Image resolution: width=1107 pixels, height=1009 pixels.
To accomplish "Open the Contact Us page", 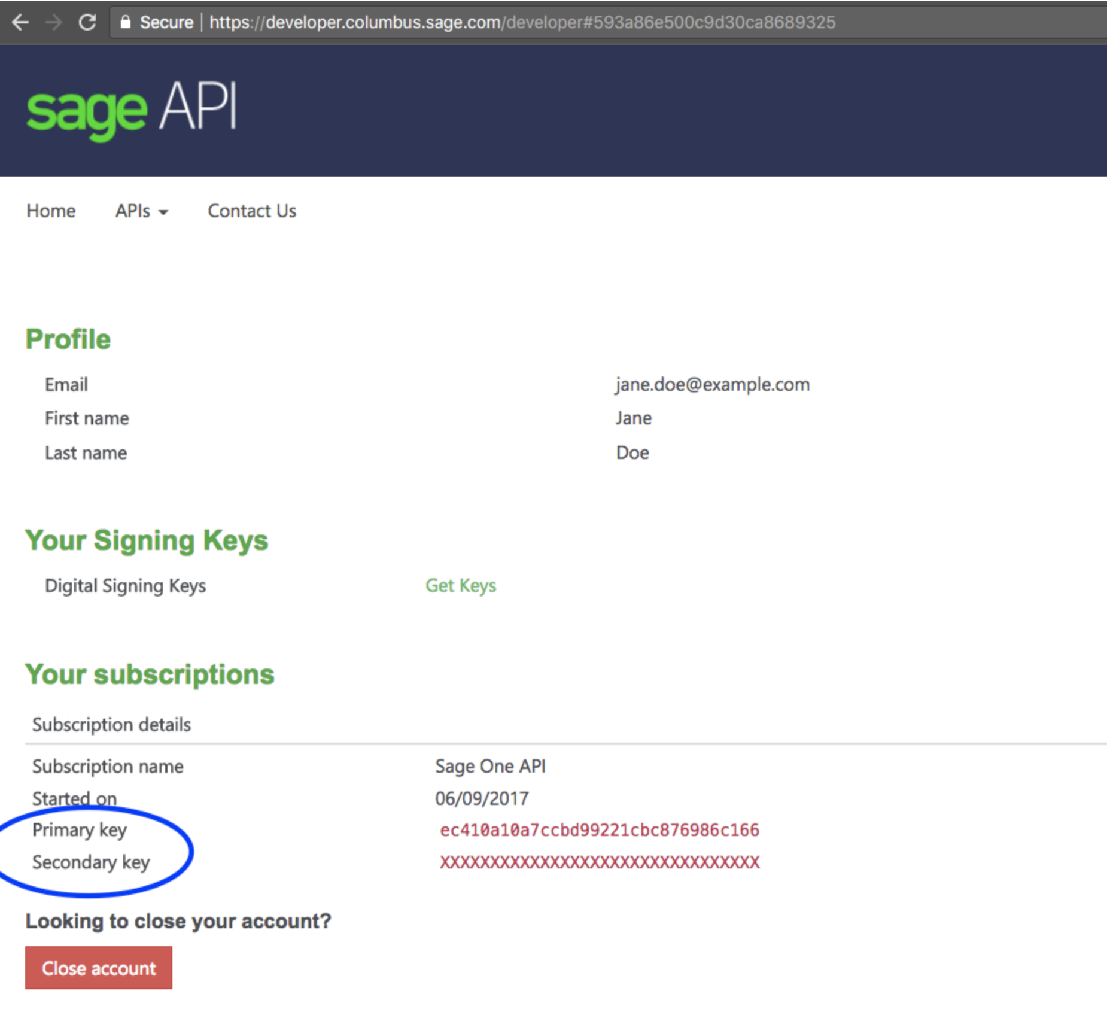I will pos(252,211).
